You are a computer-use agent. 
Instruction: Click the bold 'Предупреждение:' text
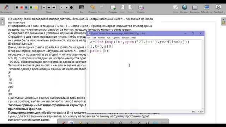(21, 113)
